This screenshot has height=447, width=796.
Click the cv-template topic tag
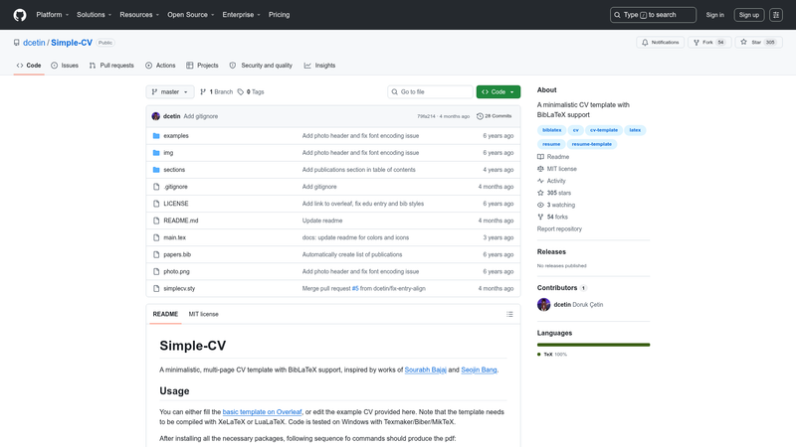[604, 130]
